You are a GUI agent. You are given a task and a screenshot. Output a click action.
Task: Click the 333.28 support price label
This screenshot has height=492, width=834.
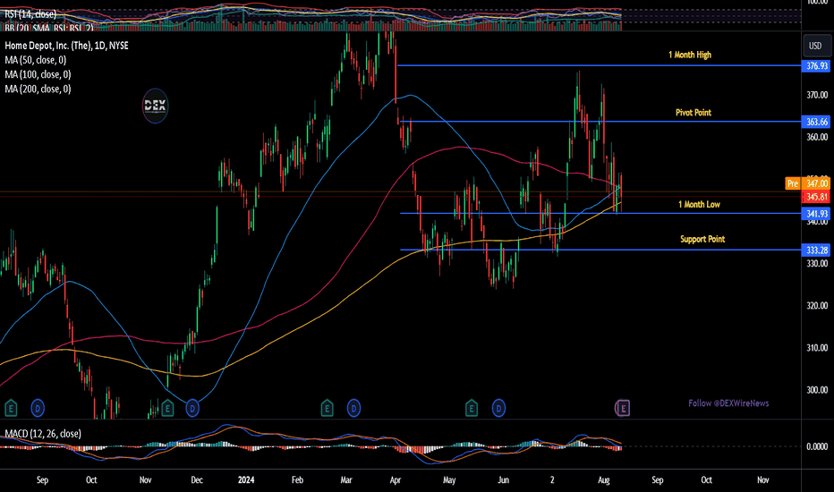(x=816, y=250)
